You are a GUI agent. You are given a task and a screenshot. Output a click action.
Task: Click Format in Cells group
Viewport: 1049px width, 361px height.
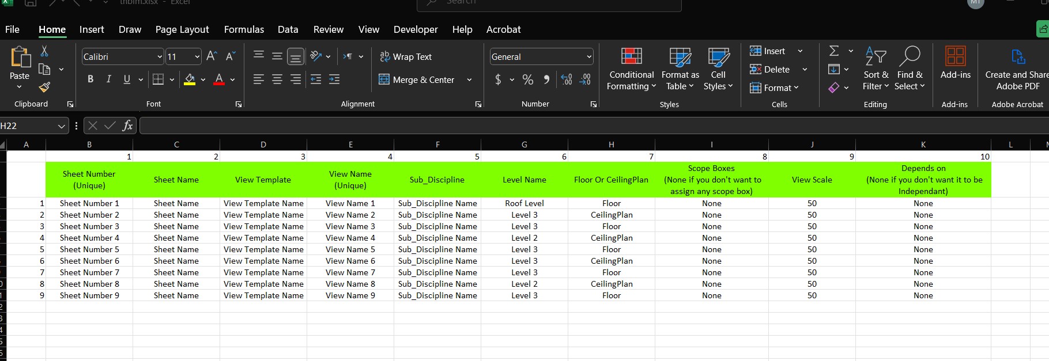click(774, 88)
